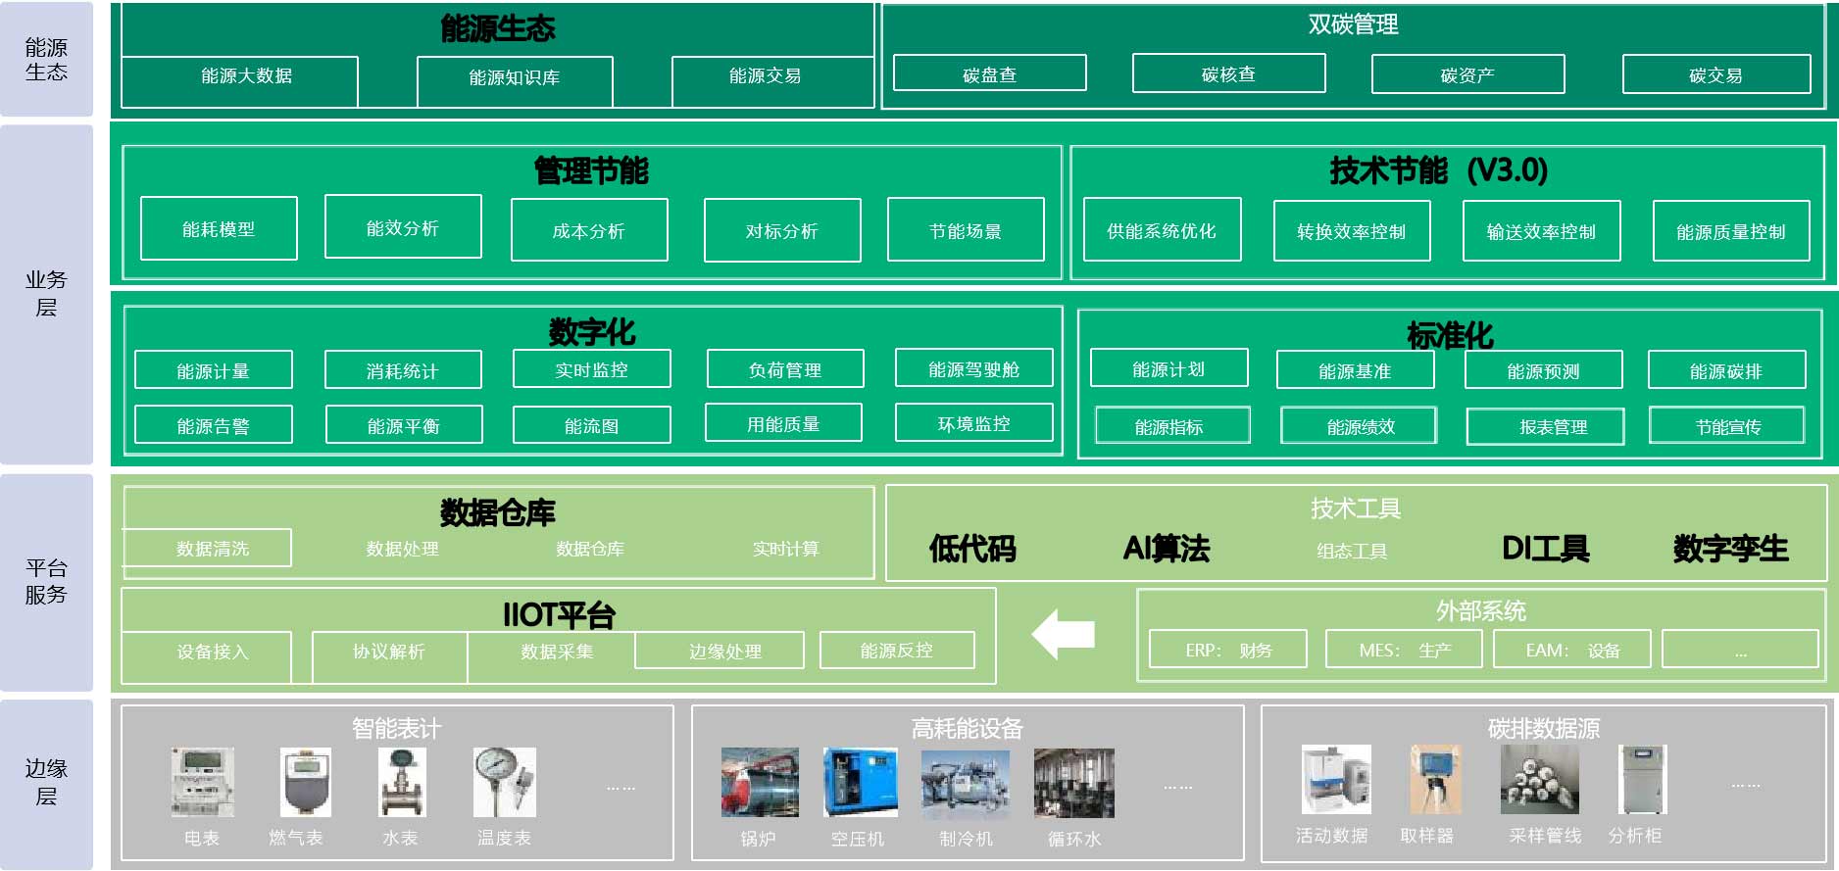Select the blue air compressor (空压机) image
This screenshot has width=1839, height=871.
coord(860,782)
